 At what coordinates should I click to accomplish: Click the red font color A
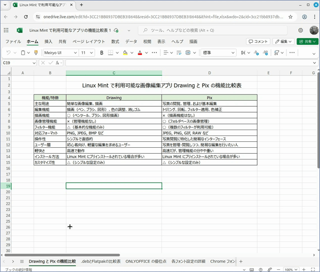tap(140, 53)
